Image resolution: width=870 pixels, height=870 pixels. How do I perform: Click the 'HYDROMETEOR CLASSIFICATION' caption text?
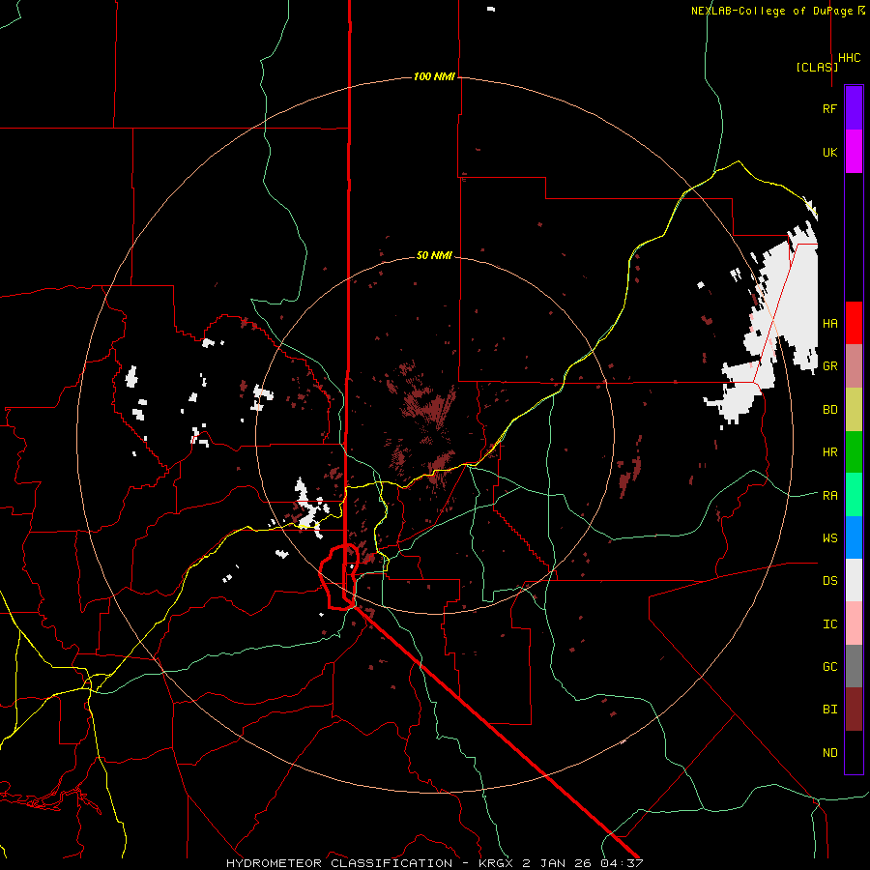pyautogui.click(x=339, y=863)
